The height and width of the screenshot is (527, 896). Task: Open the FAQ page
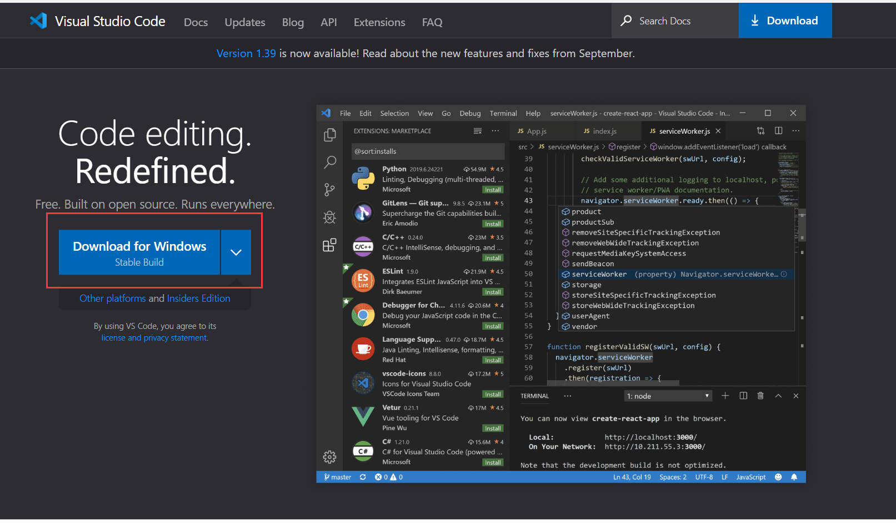[x=432, y=22]
